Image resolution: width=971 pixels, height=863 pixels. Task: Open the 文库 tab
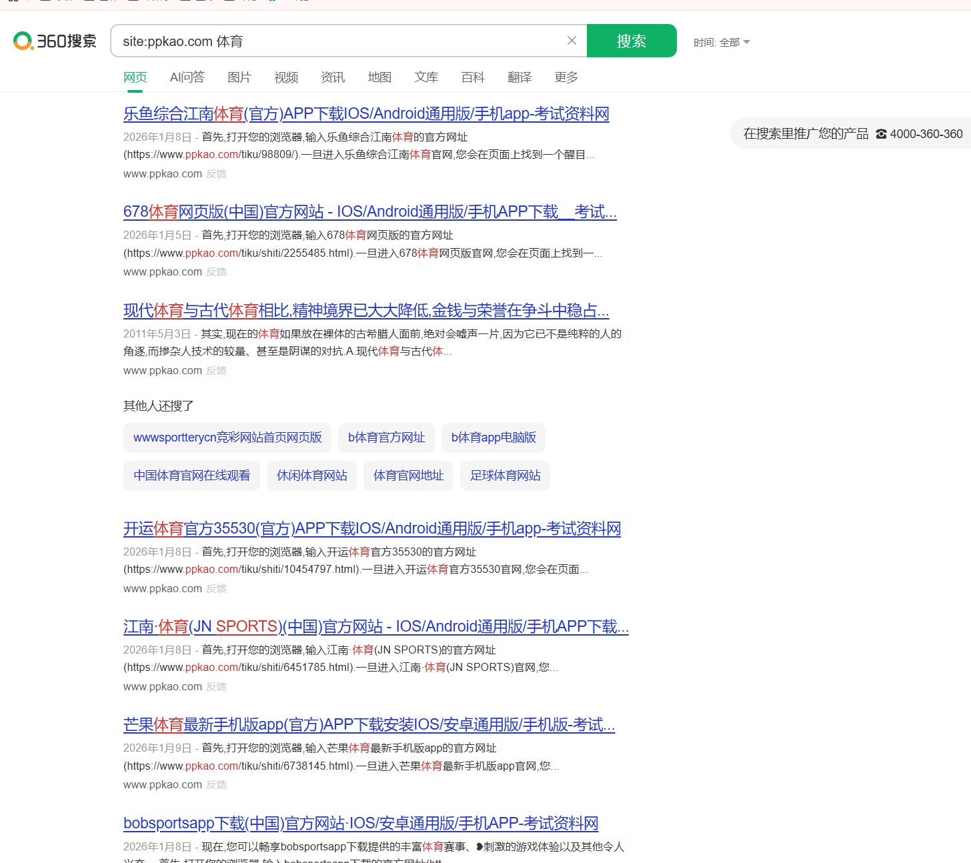[x=426, y=77]
